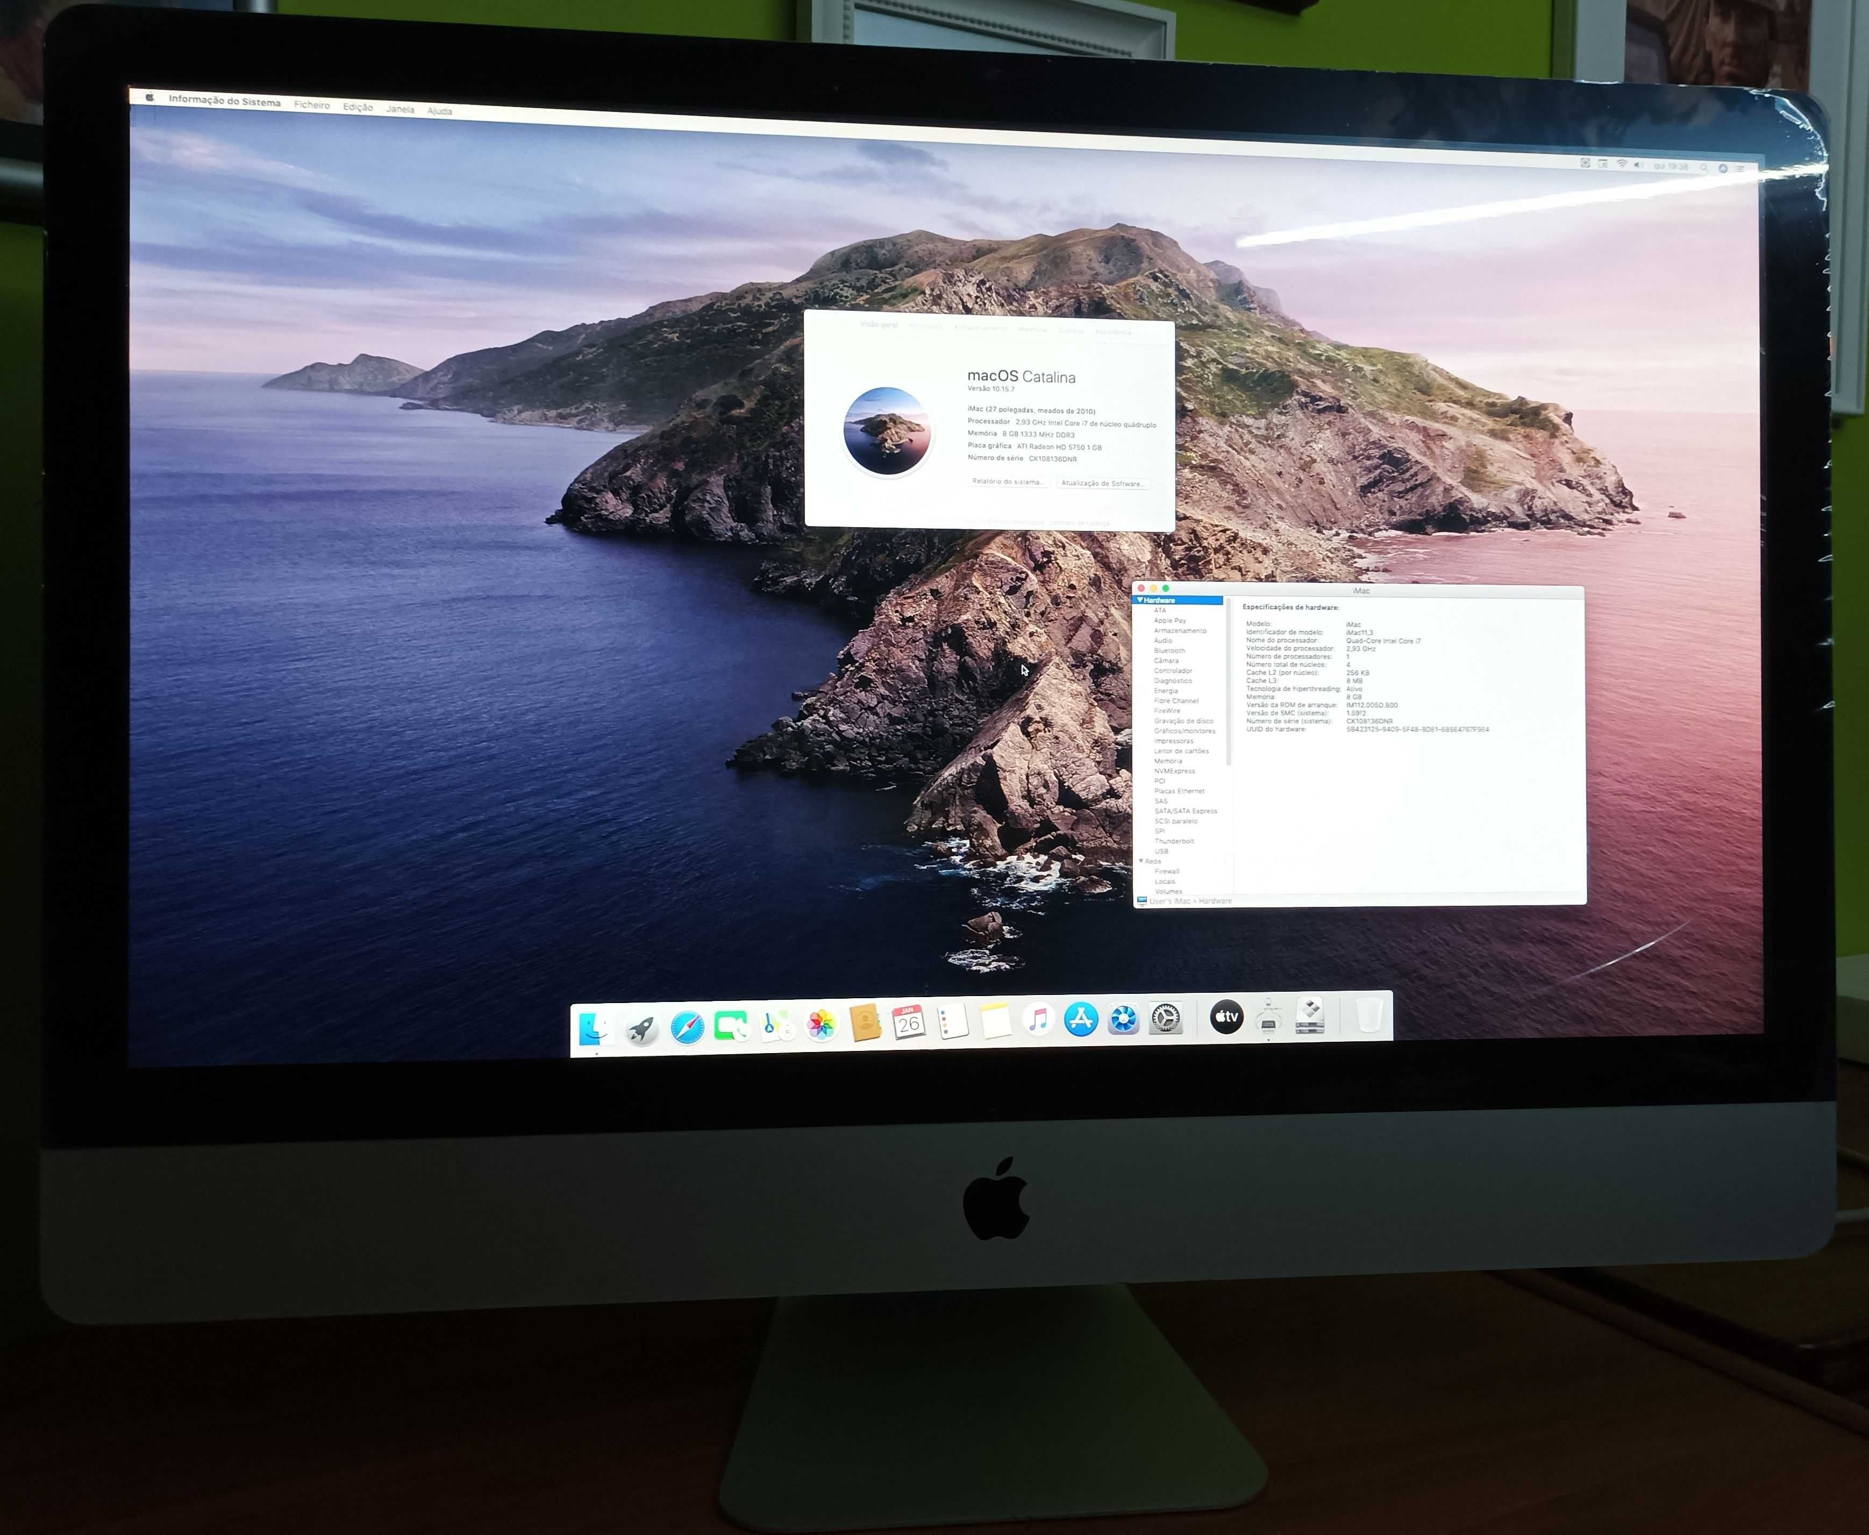
Task: Click serial number CK108136DNR in About window
Action: click(x=1052, y=459)
